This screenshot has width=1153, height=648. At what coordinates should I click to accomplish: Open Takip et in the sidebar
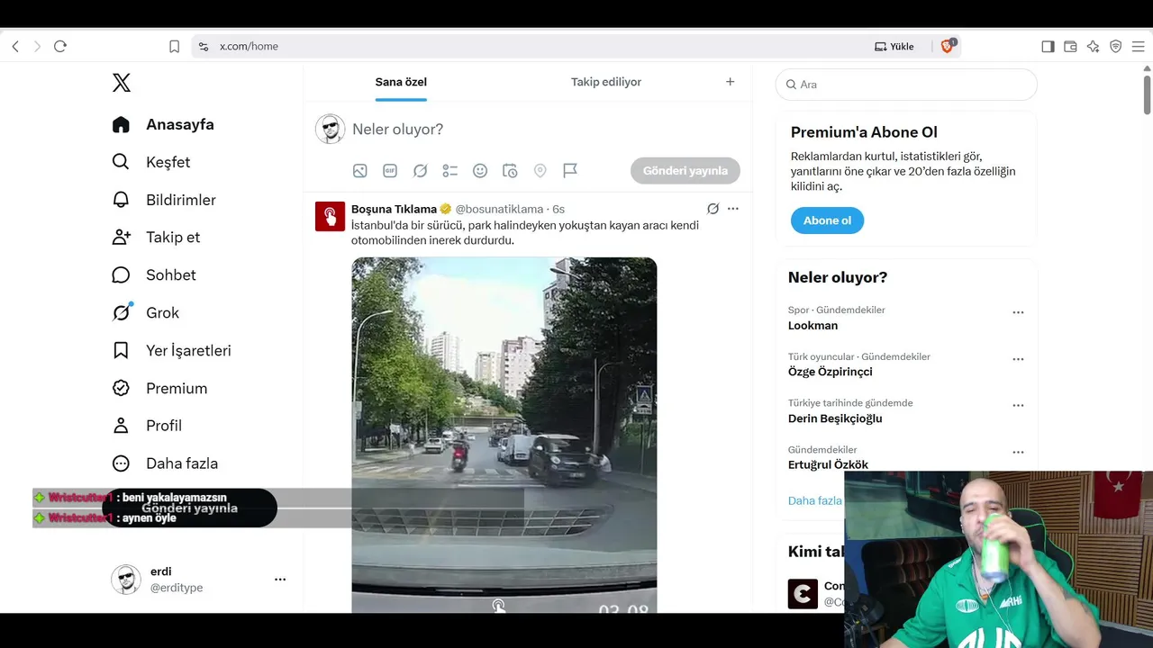[x=156, y=238]
